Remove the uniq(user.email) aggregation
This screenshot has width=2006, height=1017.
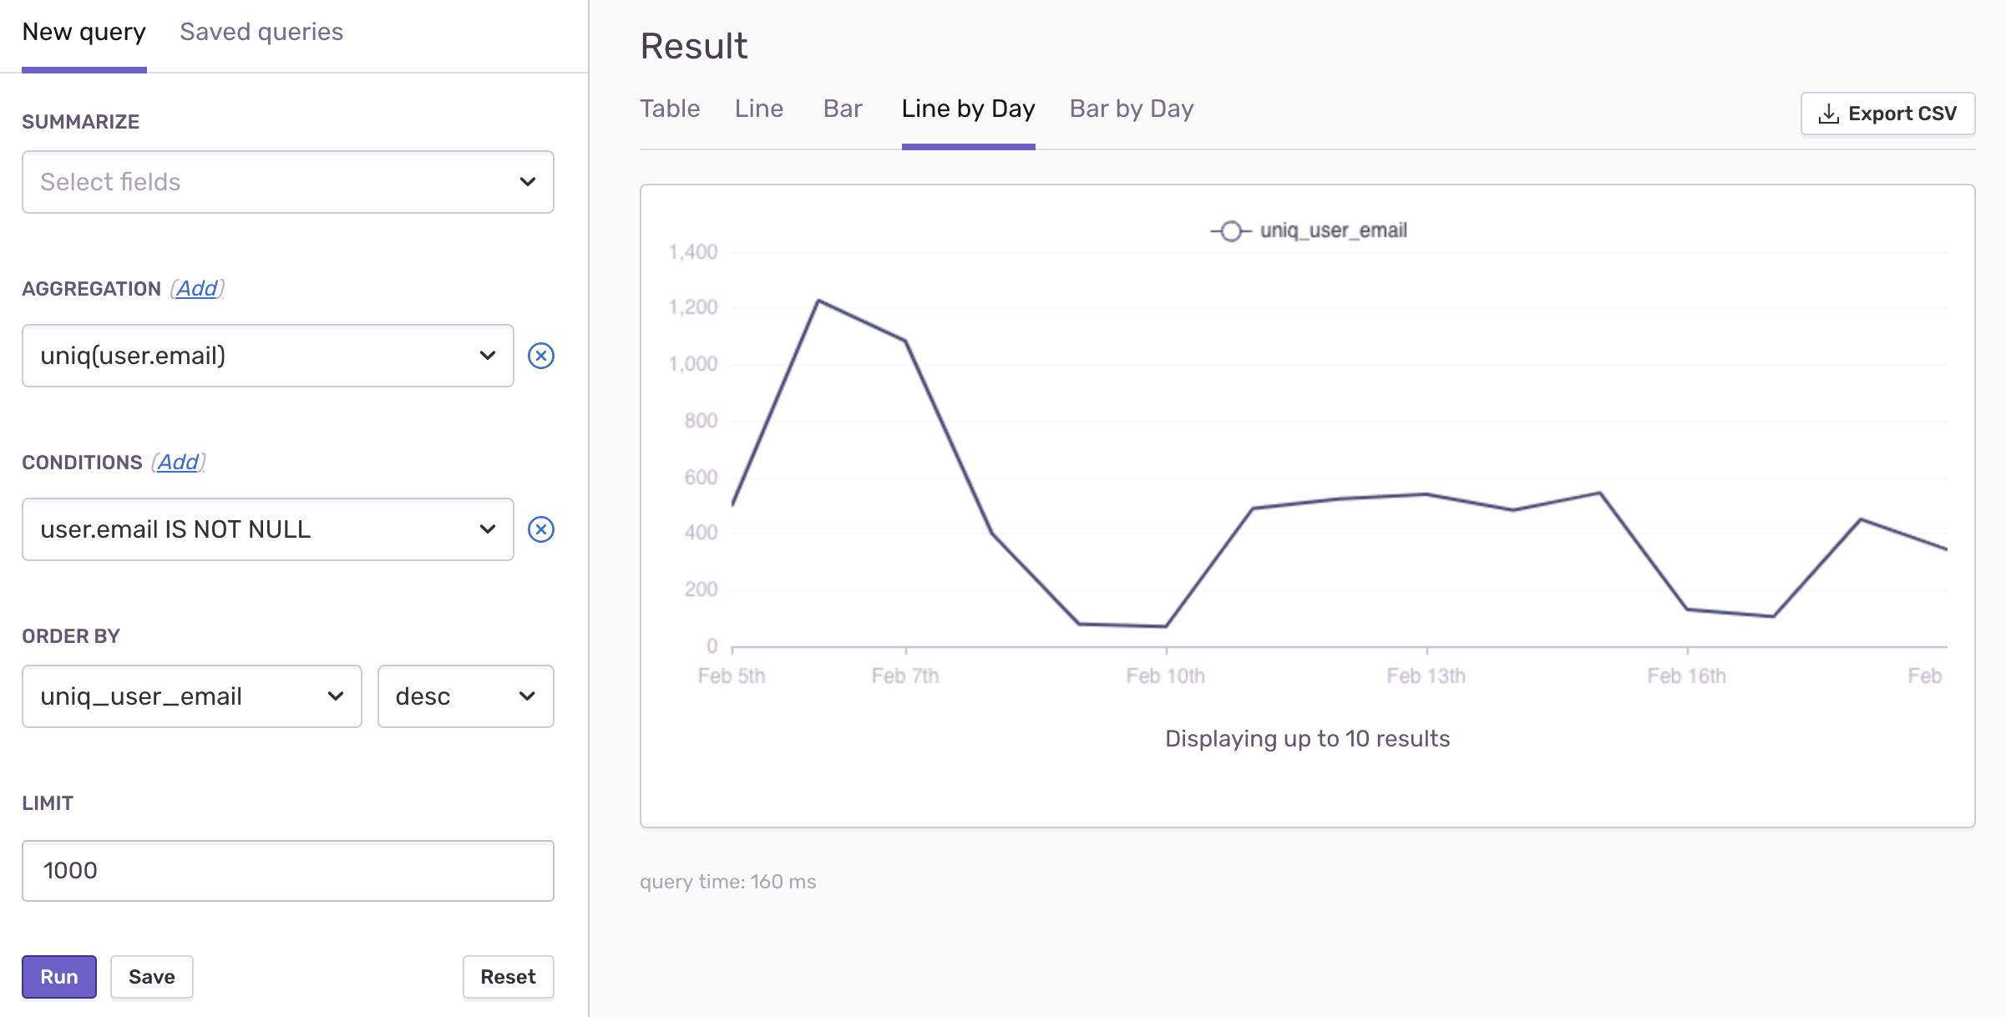[543, 356]
